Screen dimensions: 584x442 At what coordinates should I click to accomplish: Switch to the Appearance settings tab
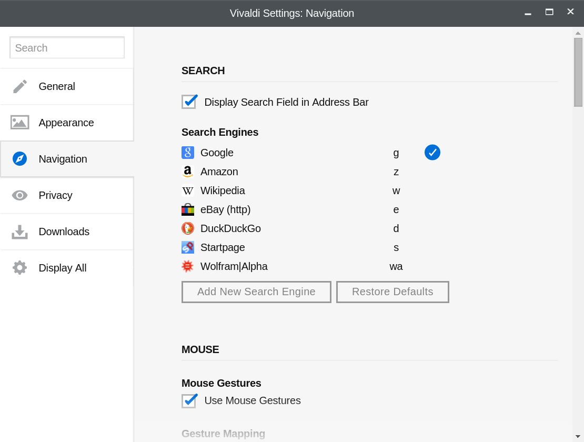pos(66,123)
